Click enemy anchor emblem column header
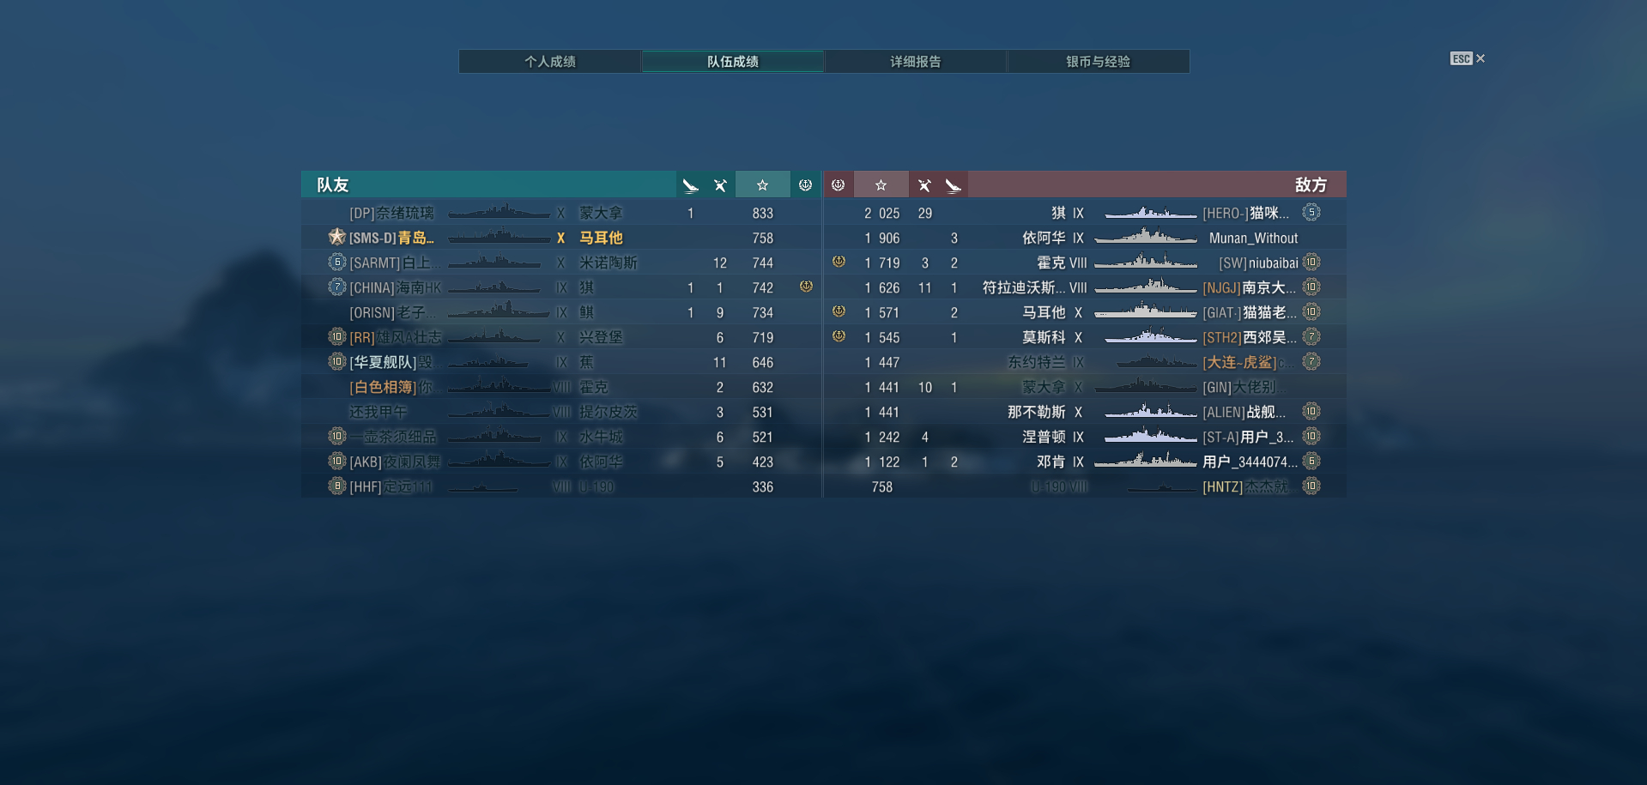Image resolution: width=1647 pixels, height=785 pixels. point(839,185)
